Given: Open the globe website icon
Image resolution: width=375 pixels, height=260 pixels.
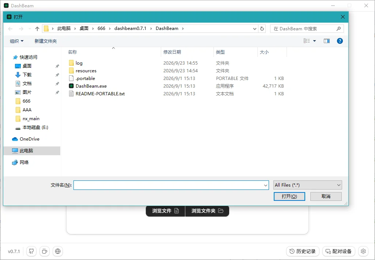Looking at the screenshot, I should click(x=58, y=251).
